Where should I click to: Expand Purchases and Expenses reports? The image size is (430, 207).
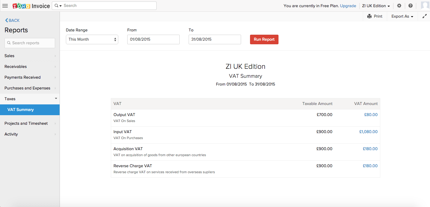[x=30, y=88]
